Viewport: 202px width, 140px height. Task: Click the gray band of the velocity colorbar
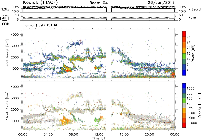[x=184, y=106]
